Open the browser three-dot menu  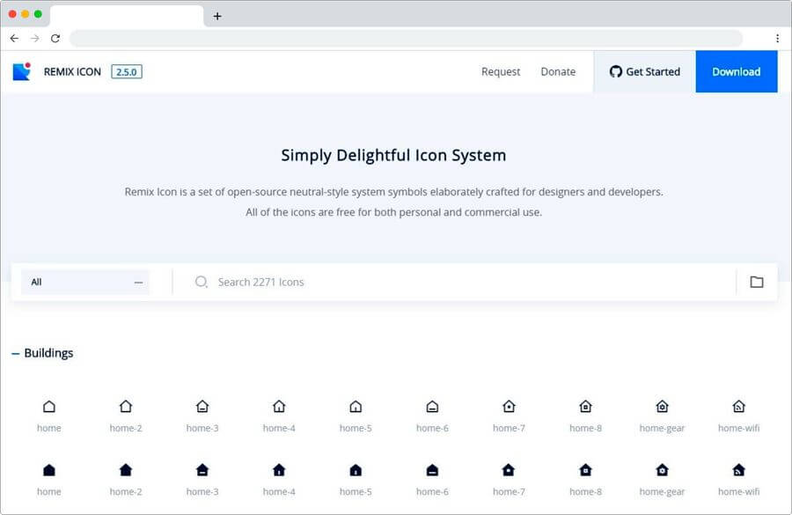[777, 39]
